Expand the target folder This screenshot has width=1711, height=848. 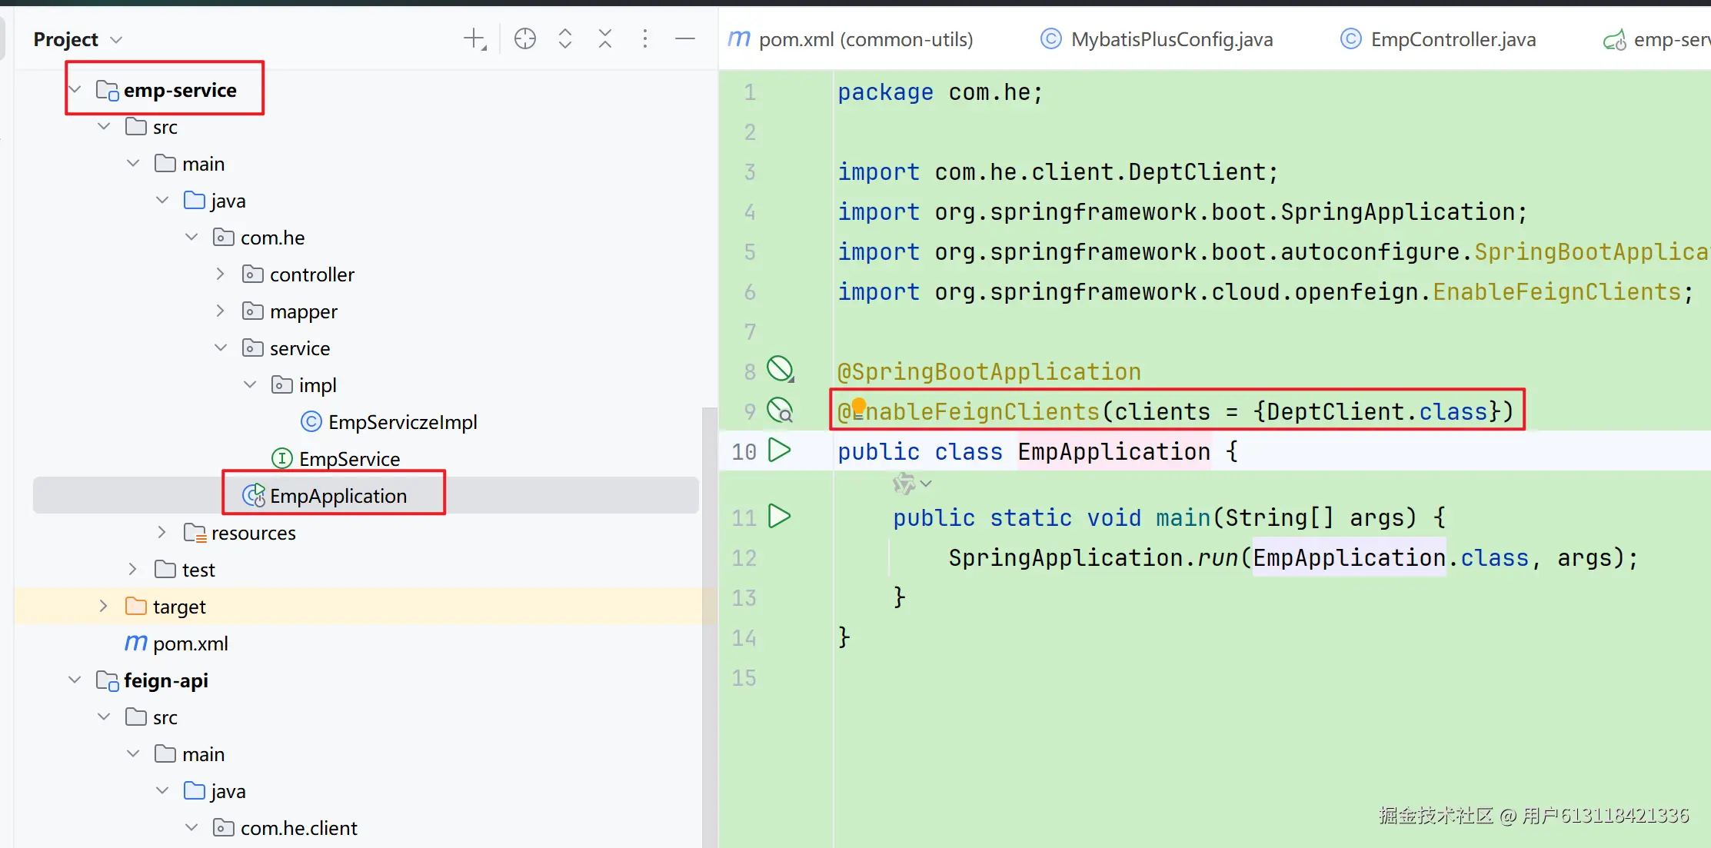pos(104,607)
